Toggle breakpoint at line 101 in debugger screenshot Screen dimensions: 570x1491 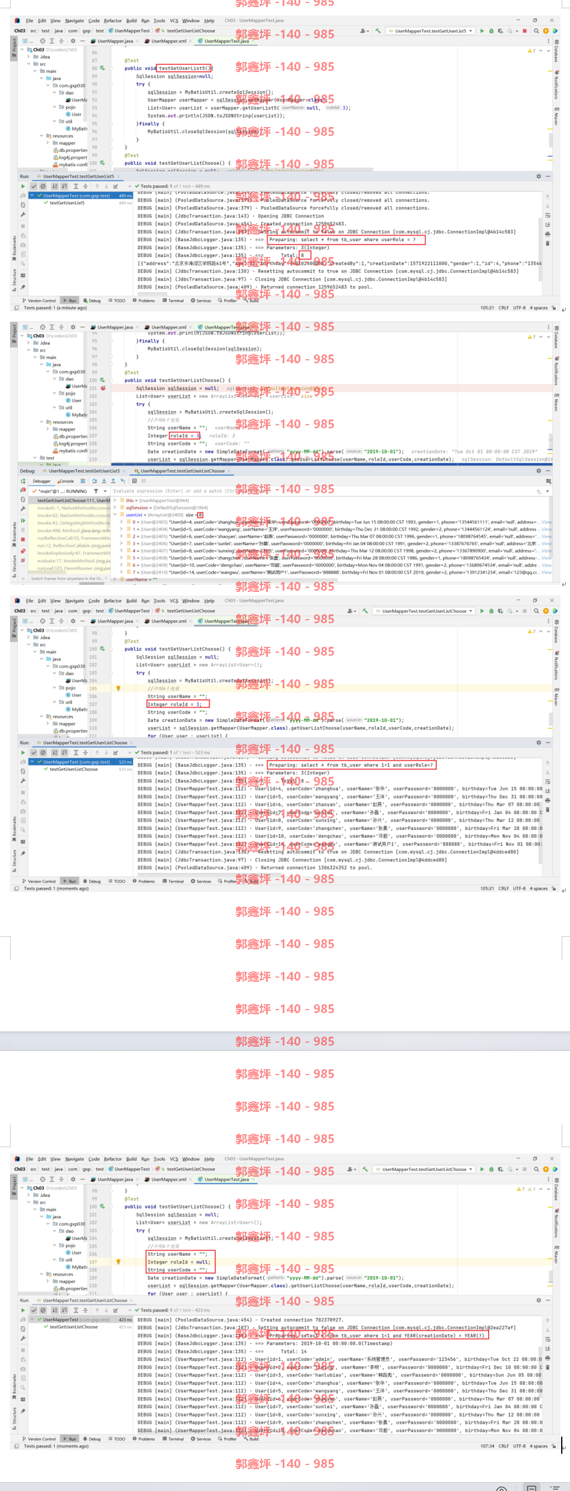coord(103,388)
